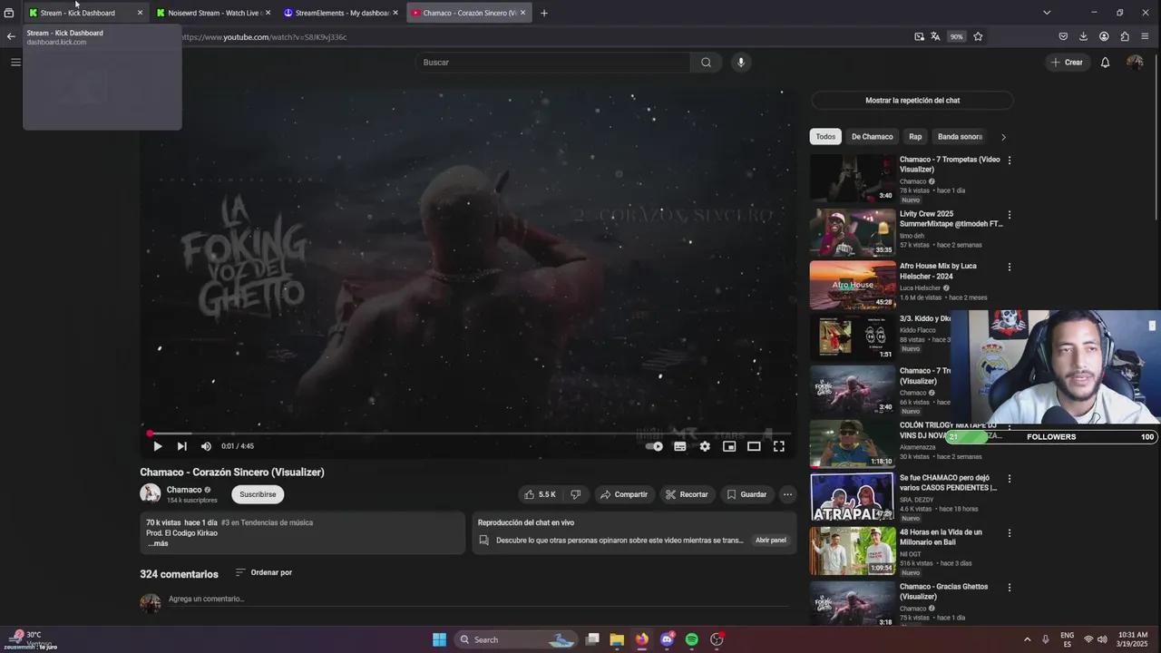Open browser extensions puzzle icon
The height and width of the screenshot is (653, 1161).
(1125, 37)
